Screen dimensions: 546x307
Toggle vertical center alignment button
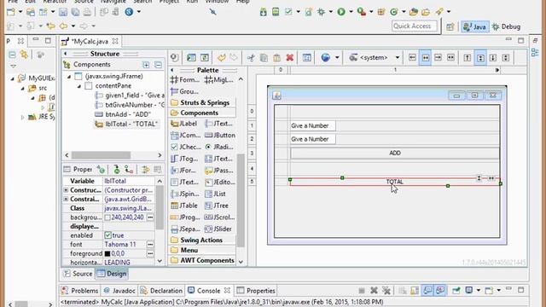point(480,57)
